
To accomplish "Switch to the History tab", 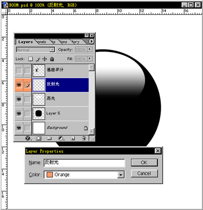I will pos(76,42).
